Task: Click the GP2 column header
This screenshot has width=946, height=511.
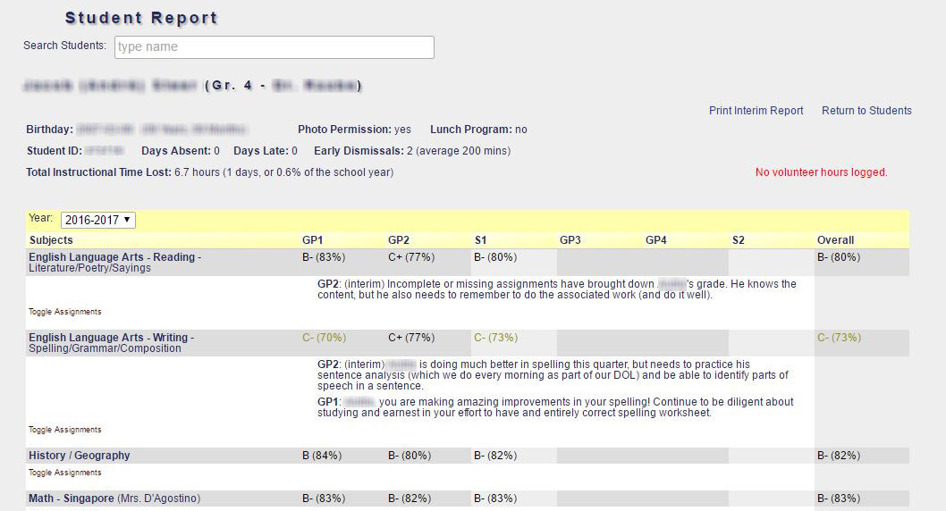Action: 400,240
